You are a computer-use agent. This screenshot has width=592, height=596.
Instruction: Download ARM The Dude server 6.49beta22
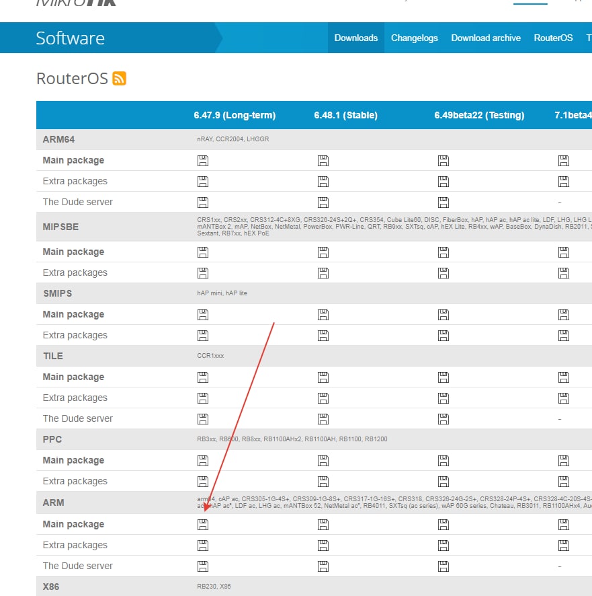click(443, 566)
